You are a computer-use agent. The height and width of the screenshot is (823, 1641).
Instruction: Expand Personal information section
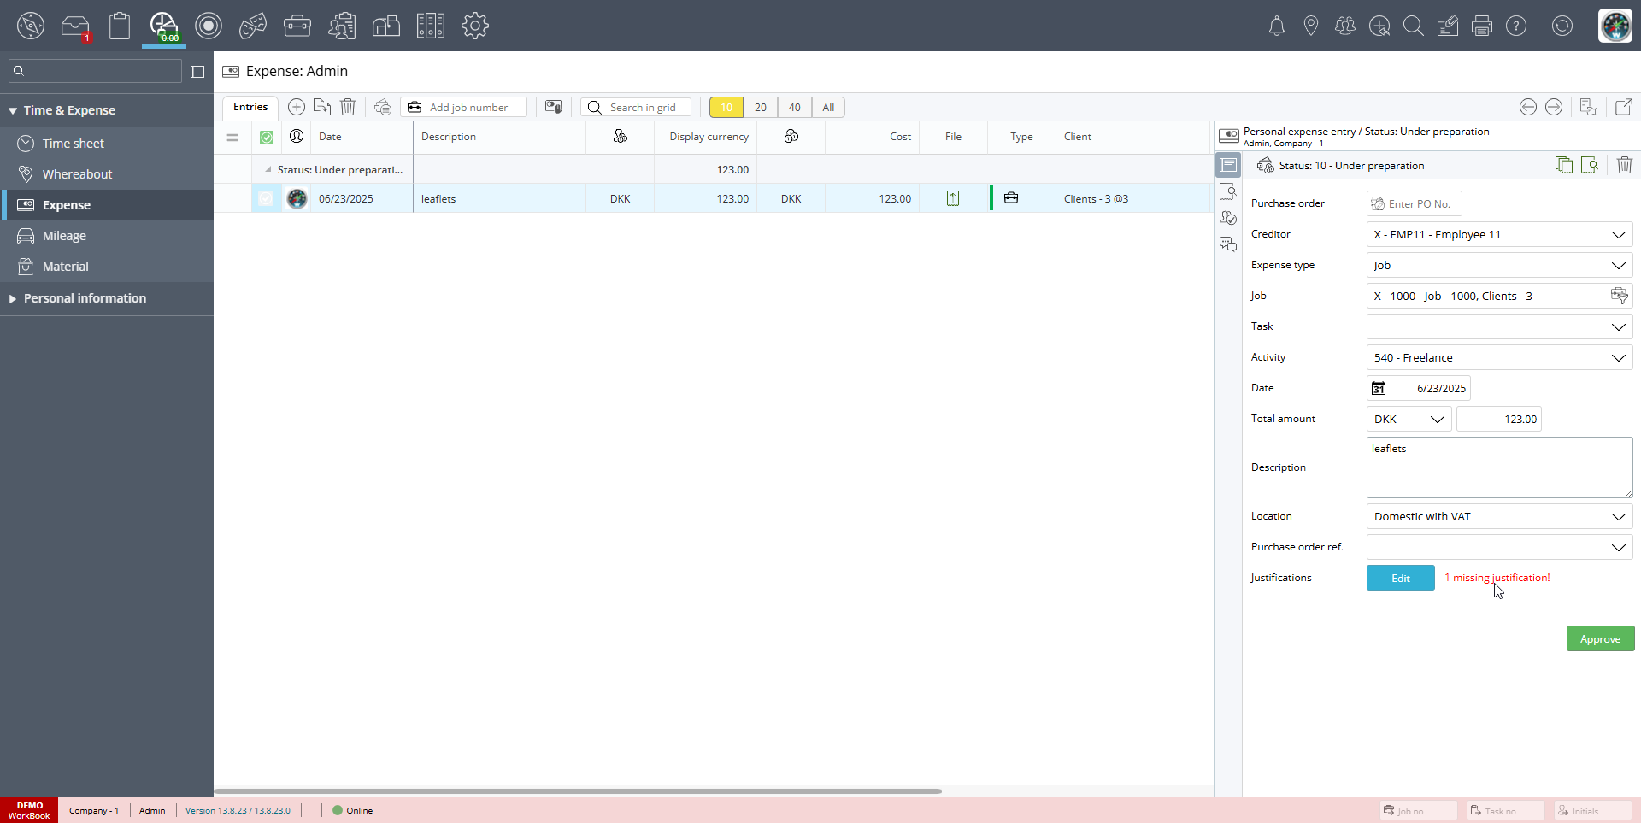click(85, 298)
